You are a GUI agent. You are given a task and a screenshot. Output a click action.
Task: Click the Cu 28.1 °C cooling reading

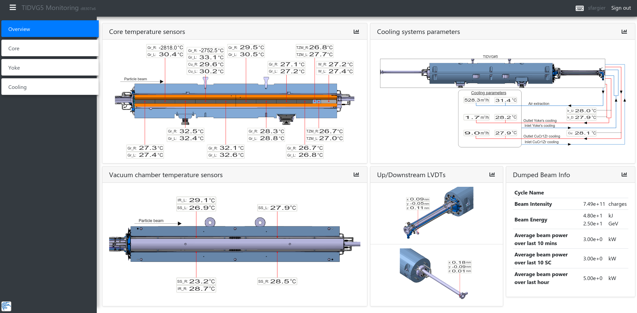[582, 133]
